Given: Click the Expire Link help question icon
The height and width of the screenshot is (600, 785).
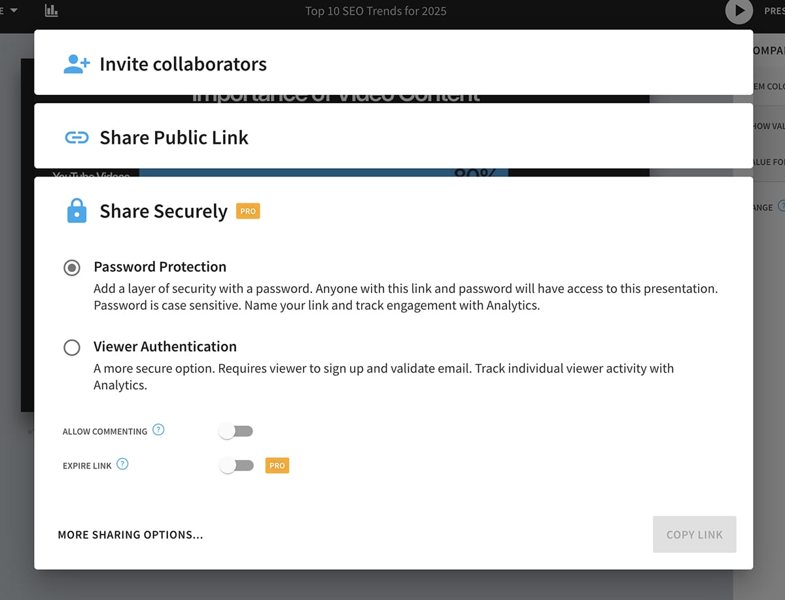Looking at the screenshot, I should (x=122, y=465).
